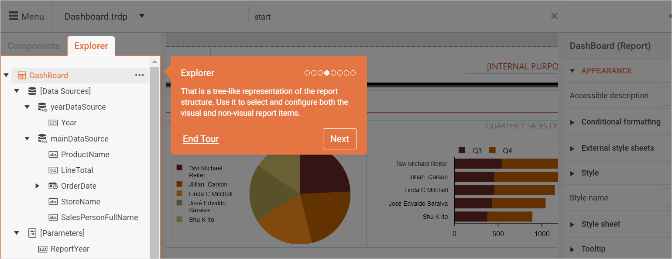Open the hamburger Menu icon

tap(14, 16)
